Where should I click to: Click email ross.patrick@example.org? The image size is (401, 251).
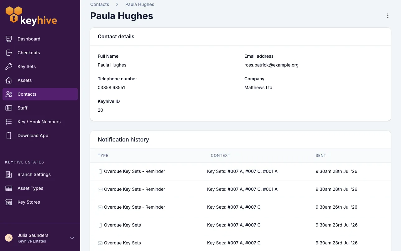coord(271,65)
